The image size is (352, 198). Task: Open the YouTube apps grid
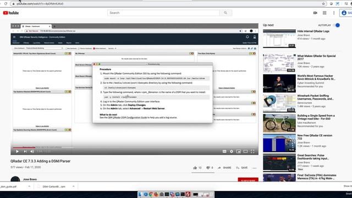point(324,13)
